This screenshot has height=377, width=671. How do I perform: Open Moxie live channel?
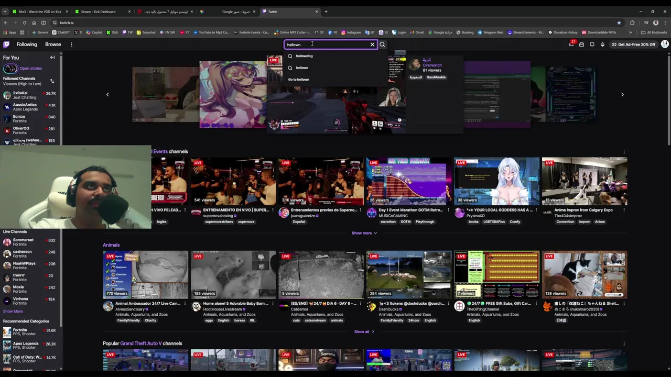click(x=29, y=289)
